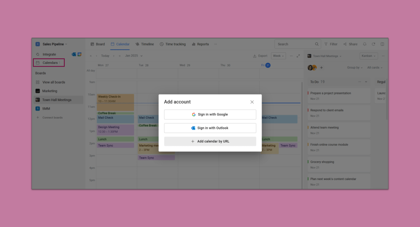Viewport: 420px width, 227px height.
Task: Open the All cards dropdown
Action: 375,67
